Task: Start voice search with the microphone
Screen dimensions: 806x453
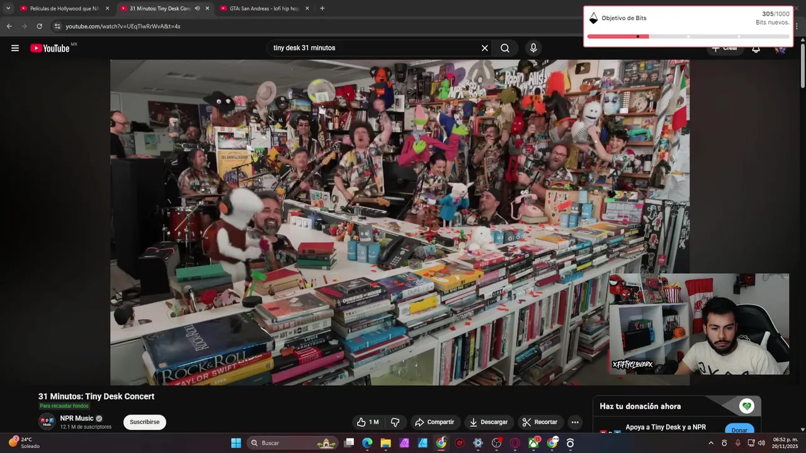Action: coord(533,48)
